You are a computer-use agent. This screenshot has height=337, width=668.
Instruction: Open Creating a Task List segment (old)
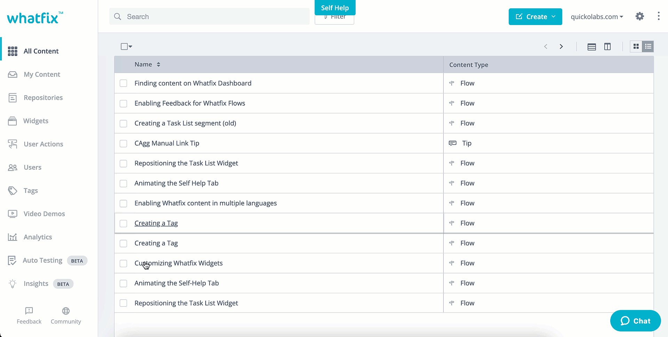coord(185,123)
